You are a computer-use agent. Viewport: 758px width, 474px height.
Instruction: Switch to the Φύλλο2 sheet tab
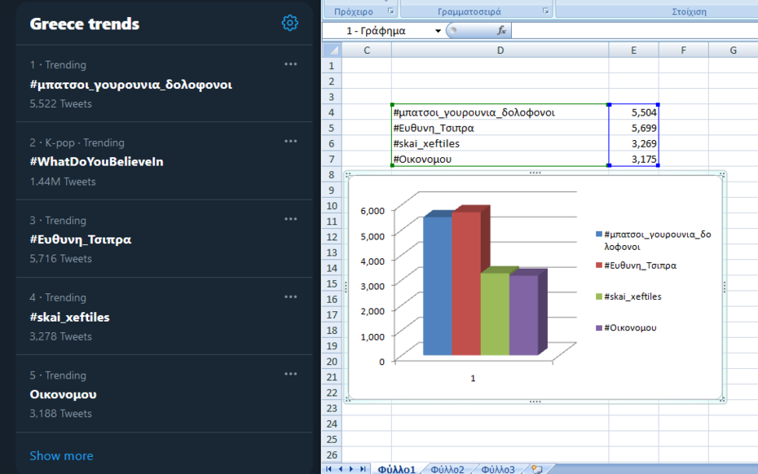(447, 469)
